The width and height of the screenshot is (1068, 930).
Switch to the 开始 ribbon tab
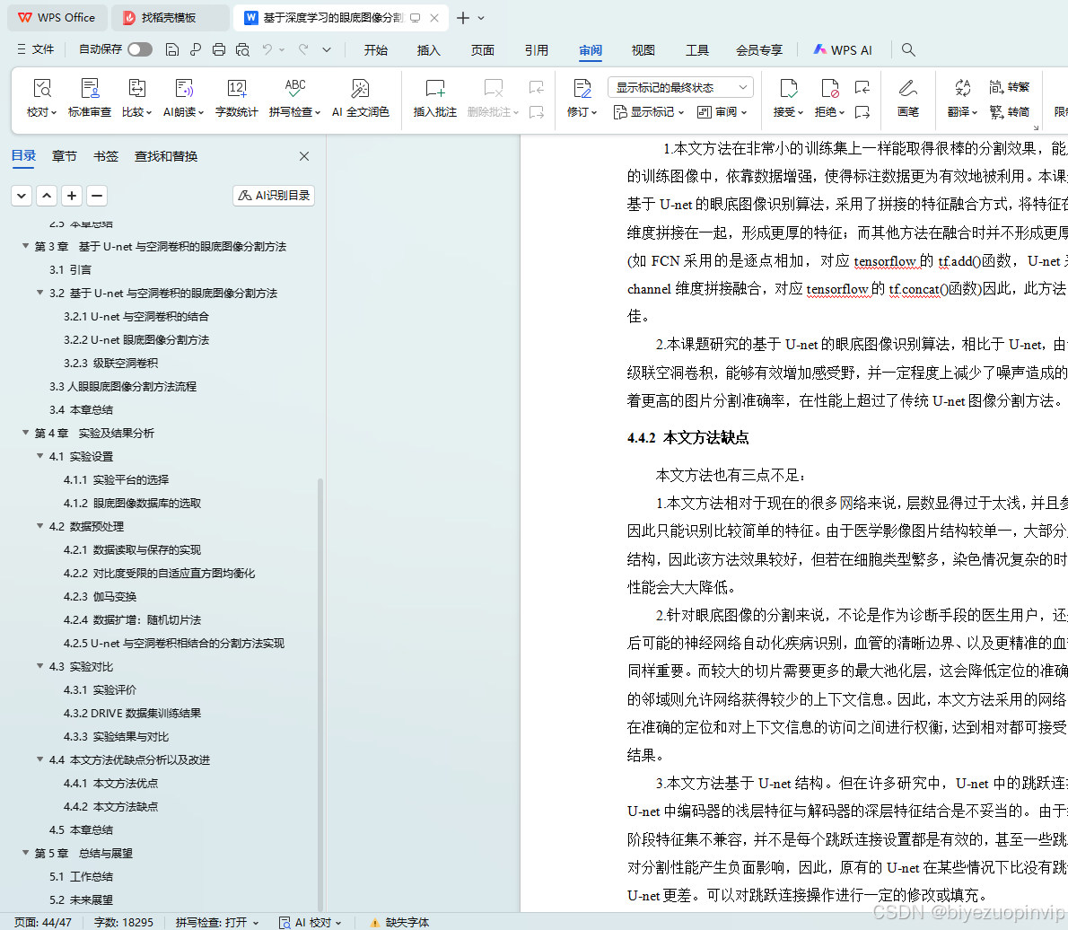pos(375,49)
